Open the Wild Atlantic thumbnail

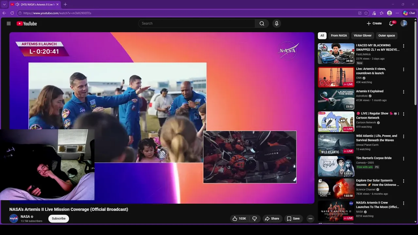(x=336, y=144)
